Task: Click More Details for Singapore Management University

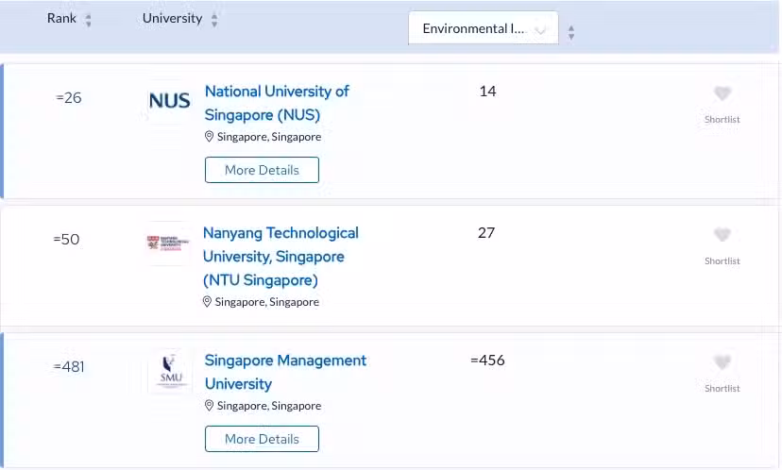Action: click(262, 439)
